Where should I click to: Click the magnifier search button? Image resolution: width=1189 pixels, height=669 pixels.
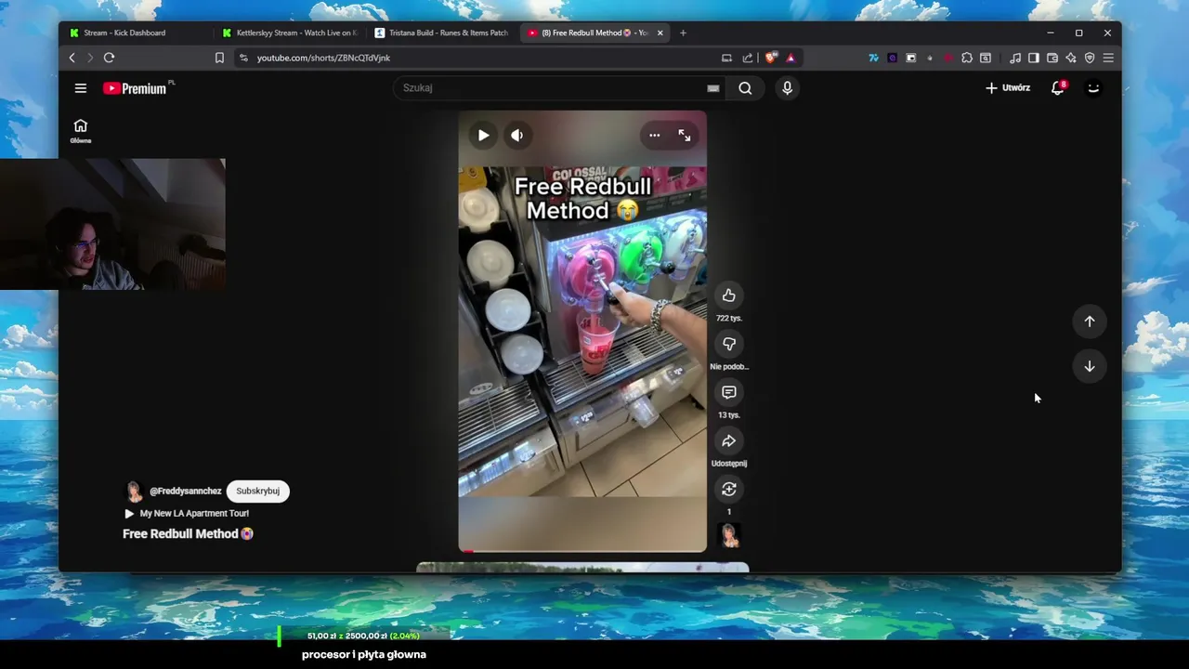745,88
